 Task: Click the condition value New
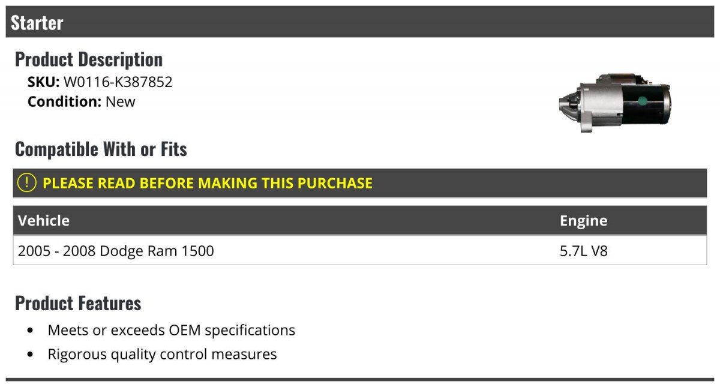coord(121,101)
